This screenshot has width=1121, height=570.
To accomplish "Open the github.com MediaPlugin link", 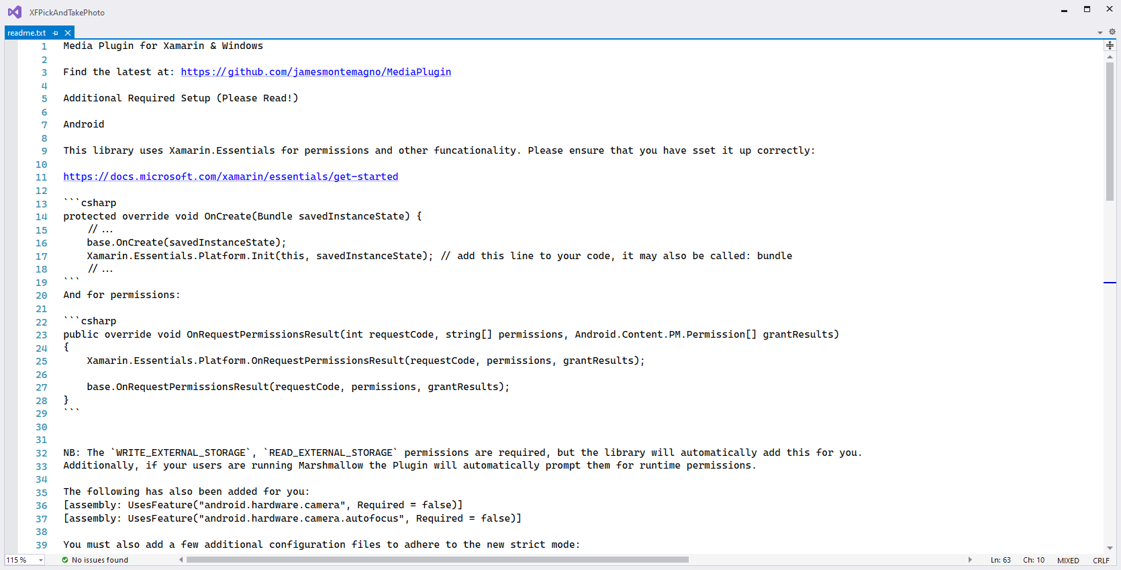I will (315, 72).
